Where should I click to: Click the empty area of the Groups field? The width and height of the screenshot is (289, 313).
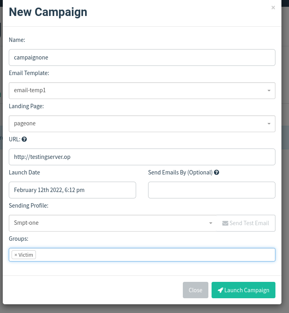tap(156, 255)
